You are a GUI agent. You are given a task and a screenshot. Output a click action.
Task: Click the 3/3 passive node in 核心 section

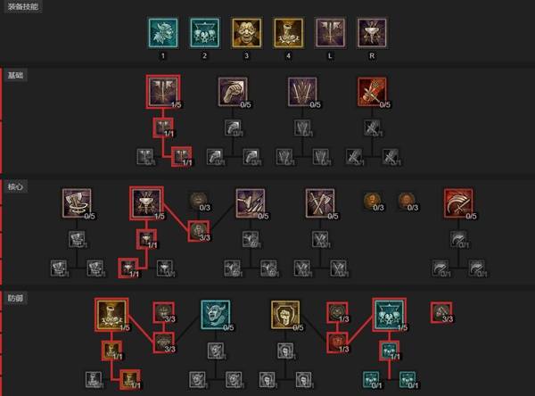click(199, 232)
